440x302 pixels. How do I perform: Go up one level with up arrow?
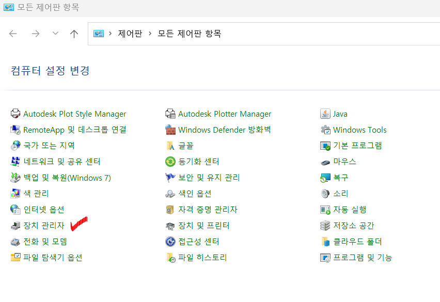click(x=74, y=34)
